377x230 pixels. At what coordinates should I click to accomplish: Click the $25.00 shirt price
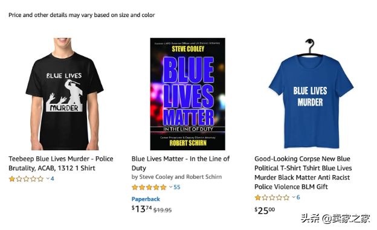(265, 211)
